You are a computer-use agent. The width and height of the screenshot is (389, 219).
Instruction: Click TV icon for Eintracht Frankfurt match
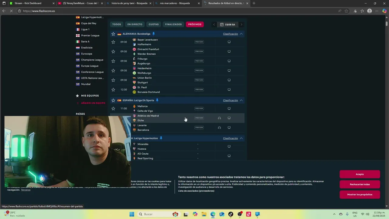coord(229,51)
